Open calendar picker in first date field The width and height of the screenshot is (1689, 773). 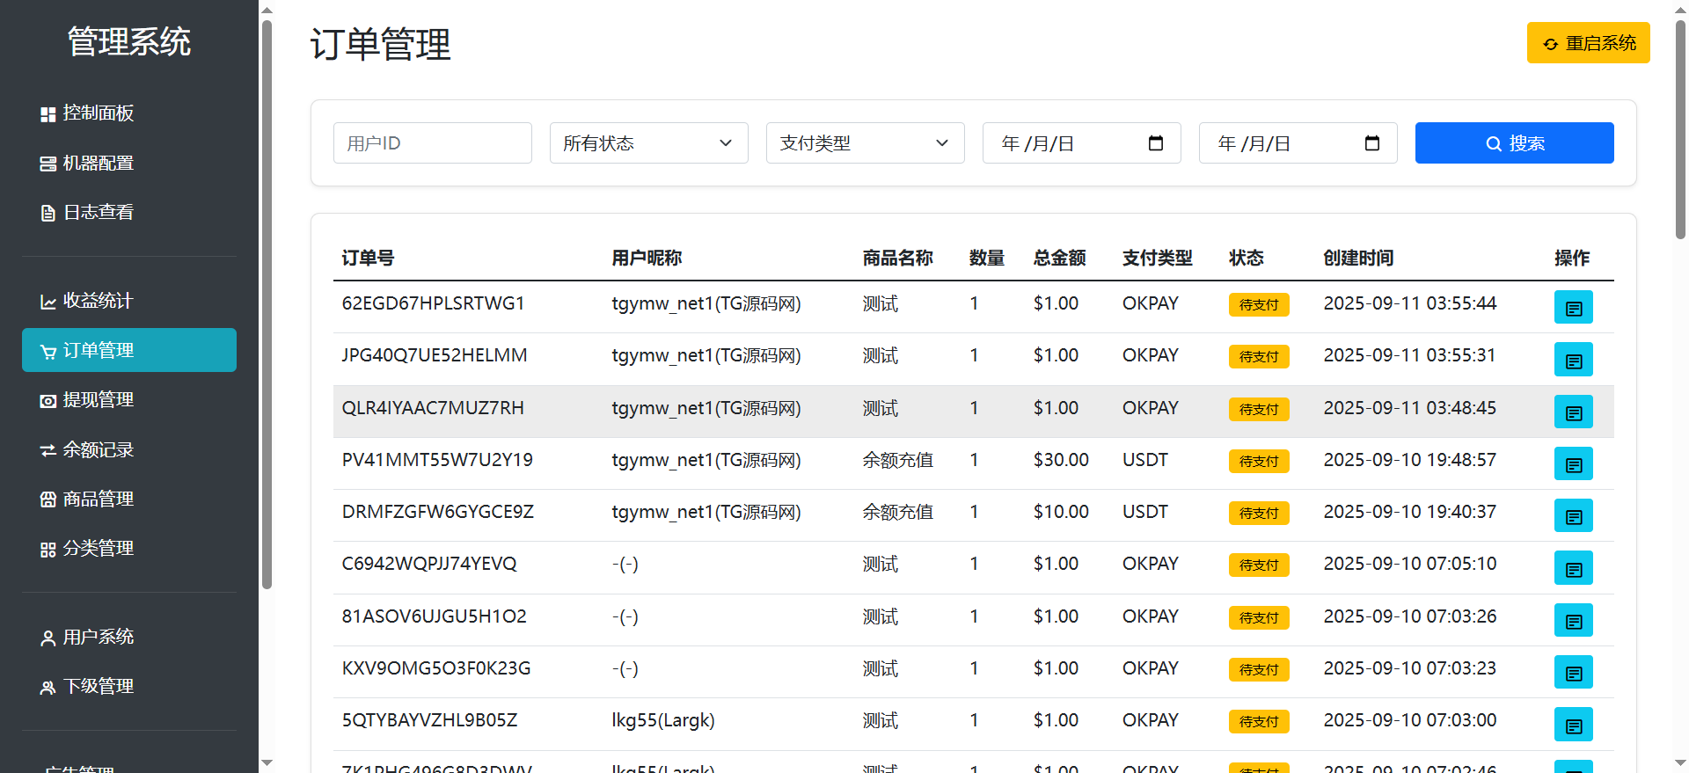[1156, 143]
